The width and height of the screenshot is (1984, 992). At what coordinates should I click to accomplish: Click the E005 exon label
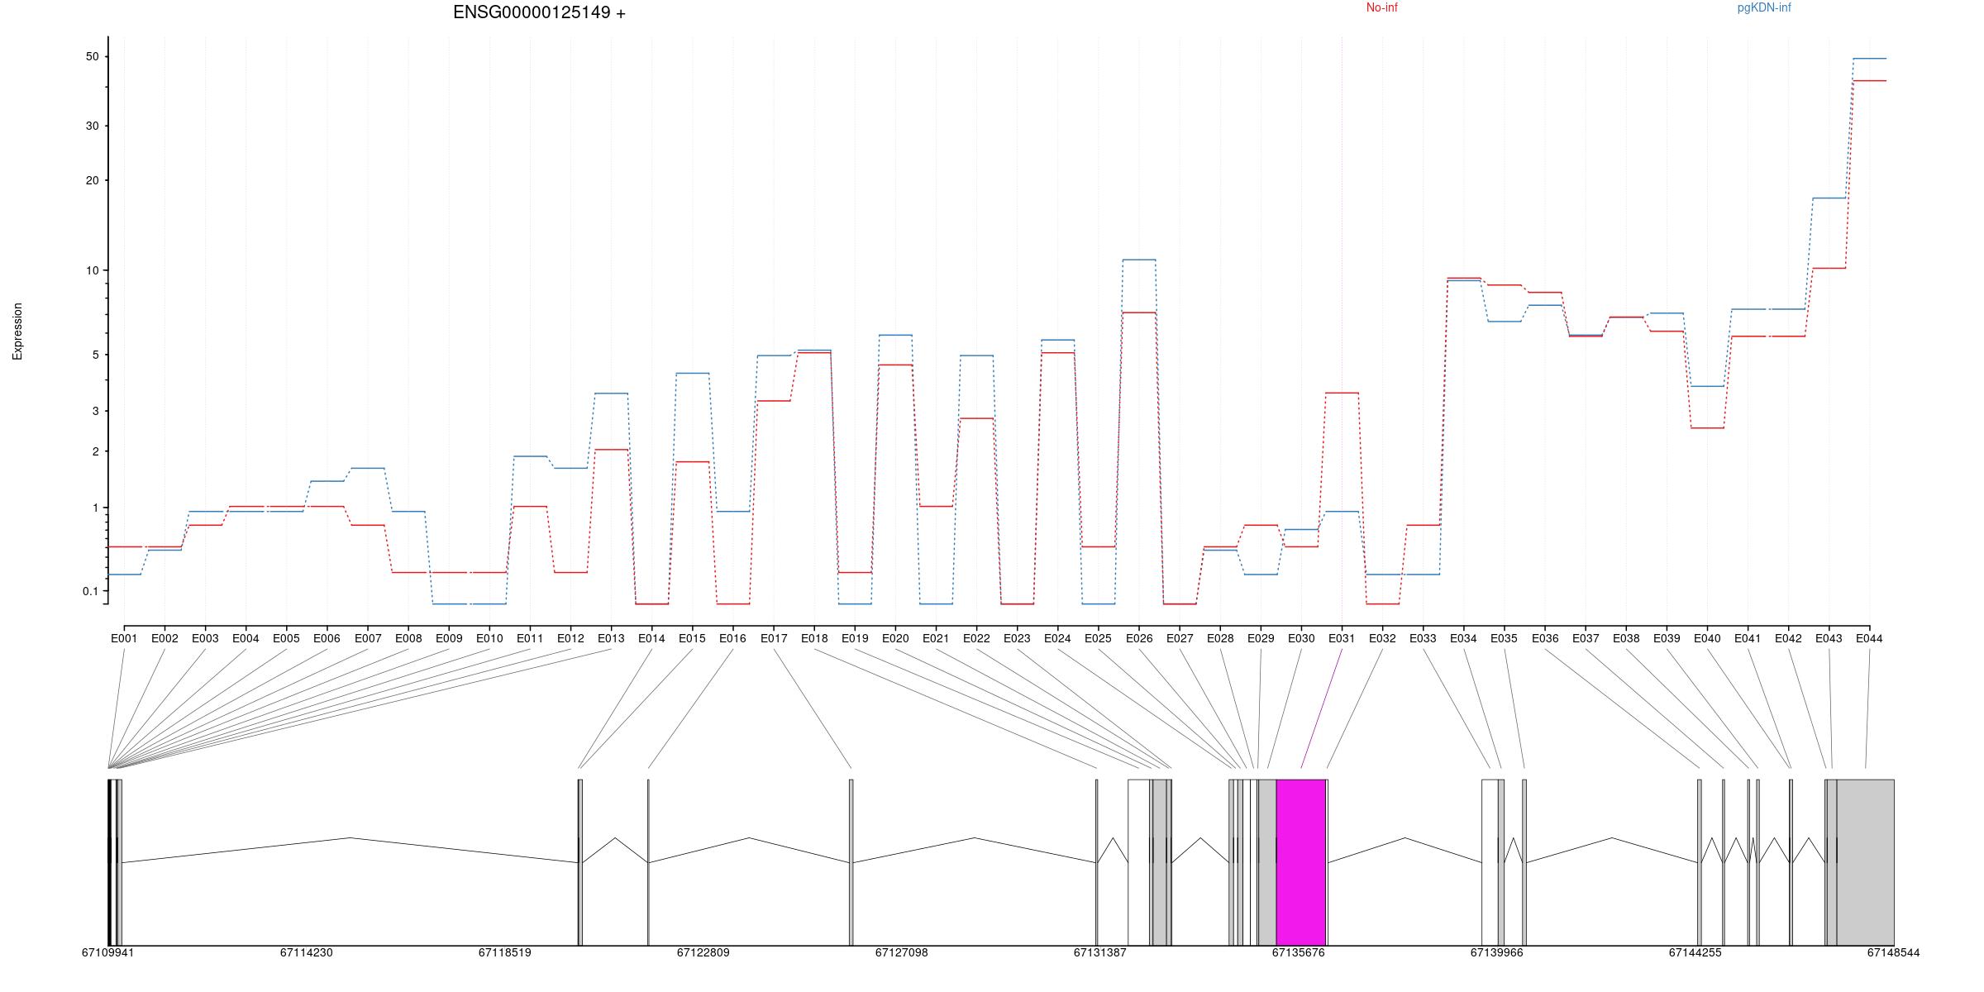point(286,638)
